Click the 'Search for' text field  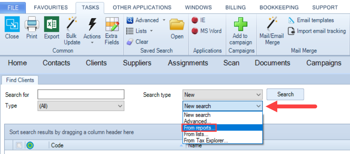81,95
